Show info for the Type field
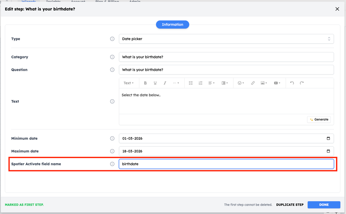The image size is (346, 214). [x=112, y=39]
